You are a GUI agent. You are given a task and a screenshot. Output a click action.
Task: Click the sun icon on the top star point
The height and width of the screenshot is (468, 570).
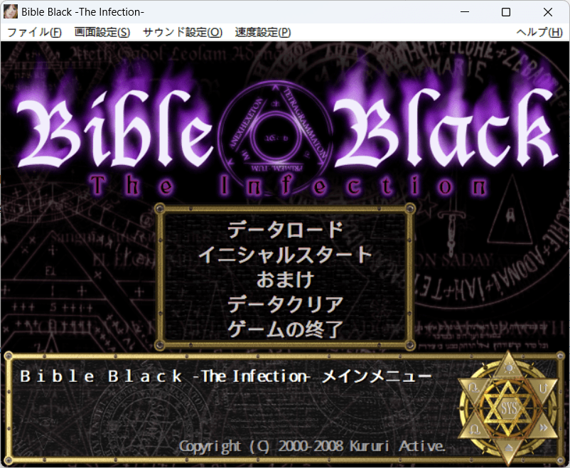(509, 368)
